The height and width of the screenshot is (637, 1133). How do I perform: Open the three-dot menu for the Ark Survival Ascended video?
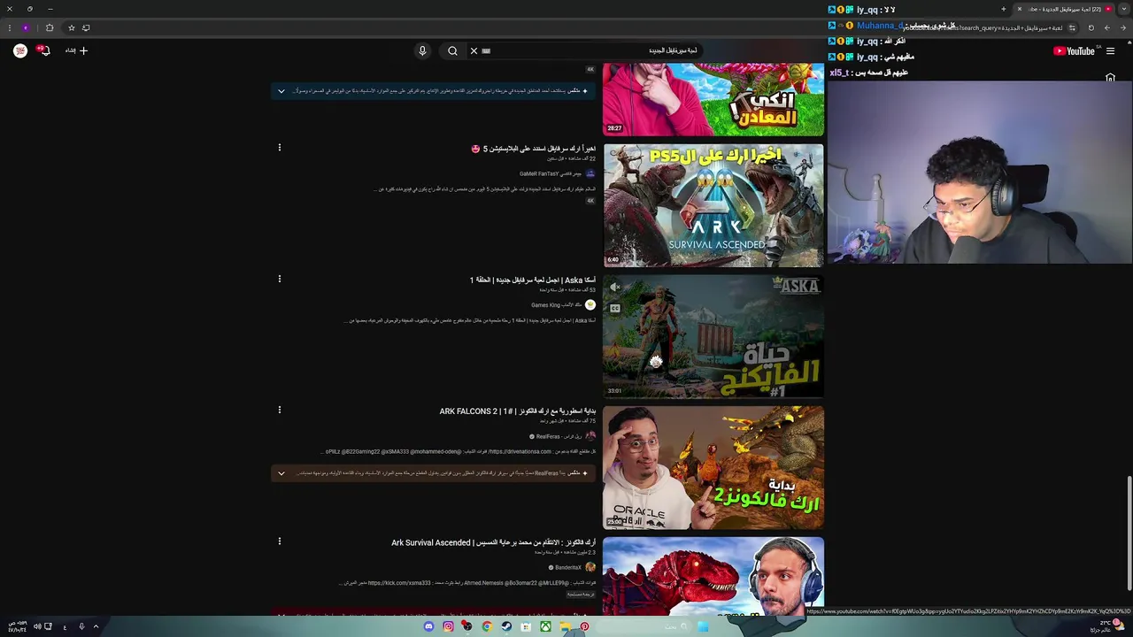click(280, 541)
